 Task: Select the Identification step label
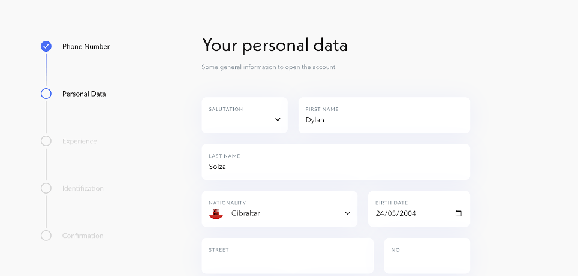pyautogui.click(x=83, y=188)
